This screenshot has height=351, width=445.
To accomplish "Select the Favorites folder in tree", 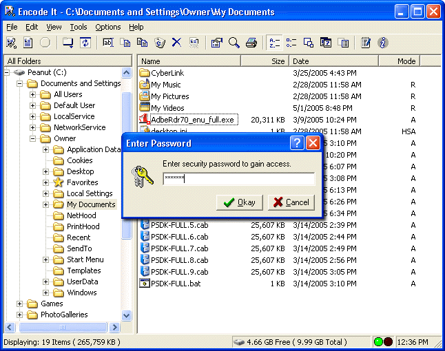I will (82, 182).
